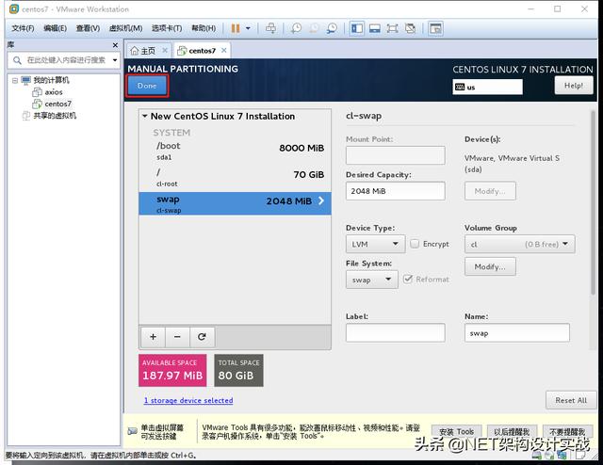This screenshot has height=465, width=603.
Task: Select the / root partition row
Action: click(235, 178)
